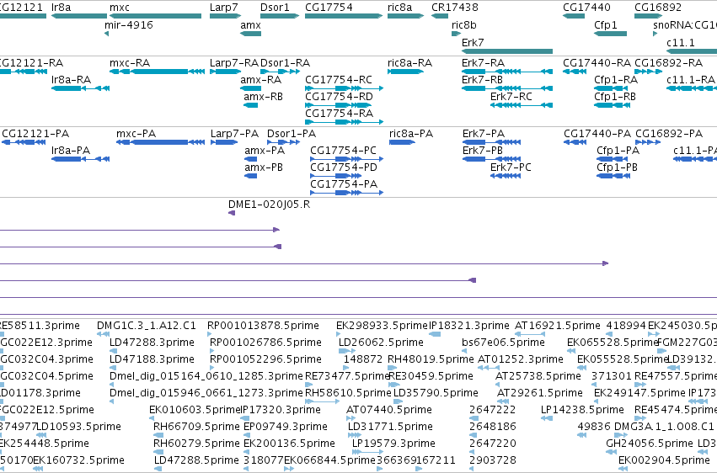717x473 pixels.
Task: Select the 'Ir8a' gene label
Action: [x=61, y=8]
